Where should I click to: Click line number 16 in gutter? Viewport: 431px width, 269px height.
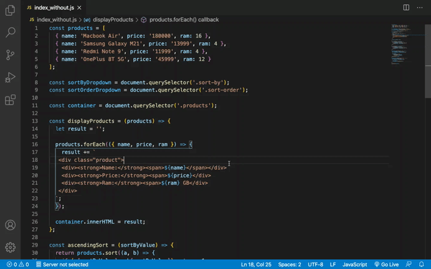point(35,144)
